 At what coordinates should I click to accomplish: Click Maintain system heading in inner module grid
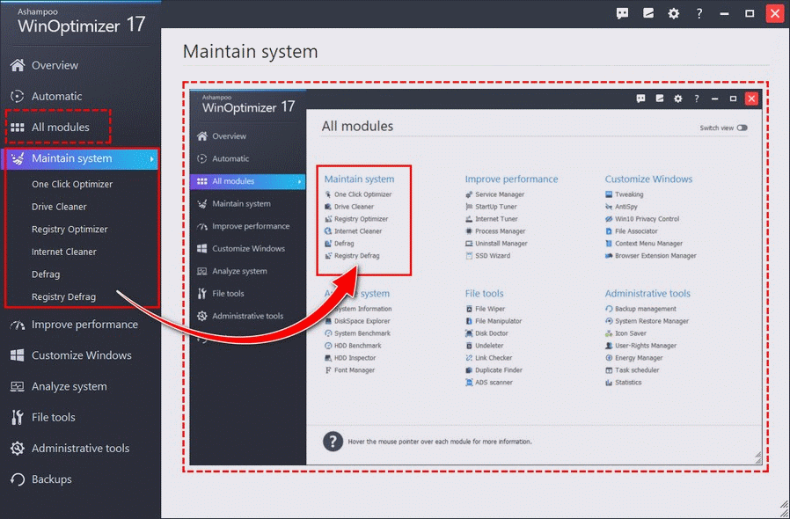[x=359, y=179]
